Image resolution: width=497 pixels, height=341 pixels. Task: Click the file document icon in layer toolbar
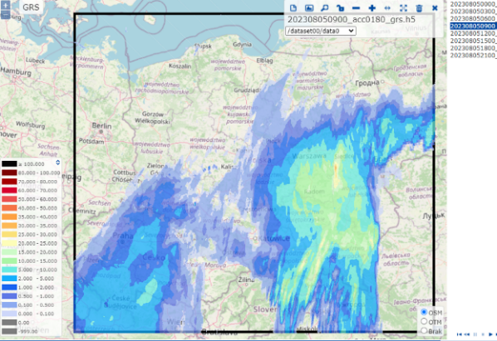tap(293, 8)
